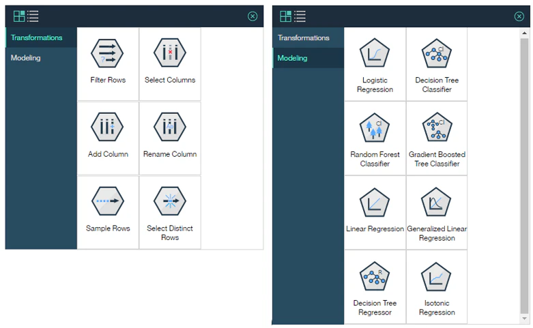The image size is (533, 328).
Task: Switch right palette to grid view
Action: click(285, 16)
